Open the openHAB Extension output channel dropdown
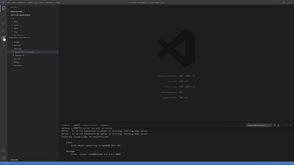 tap(259, 125)
